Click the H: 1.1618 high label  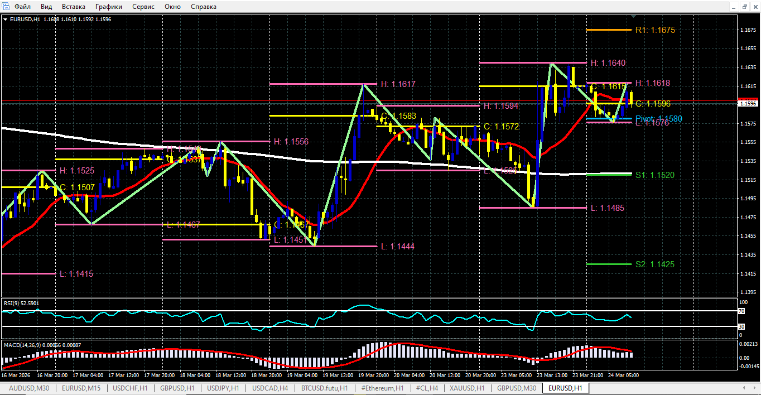653,83
